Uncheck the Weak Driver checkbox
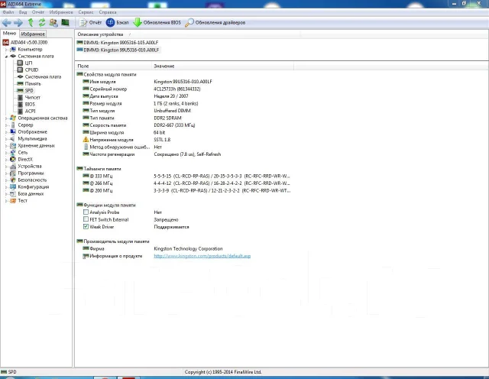 tap(86, 227)
